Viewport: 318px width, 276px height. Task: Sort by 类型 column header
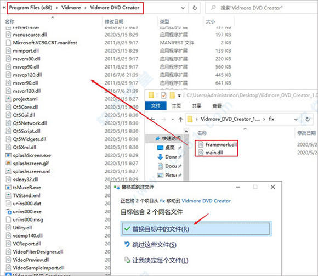click(164, 21)
